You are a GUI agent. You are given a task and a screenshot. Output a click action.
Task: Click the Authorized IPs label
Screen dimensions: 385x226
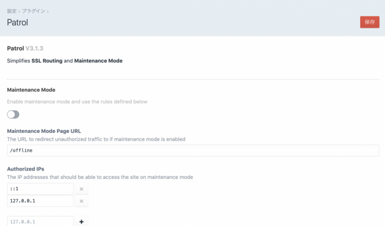pyautogui.click(x=26, y=169)
